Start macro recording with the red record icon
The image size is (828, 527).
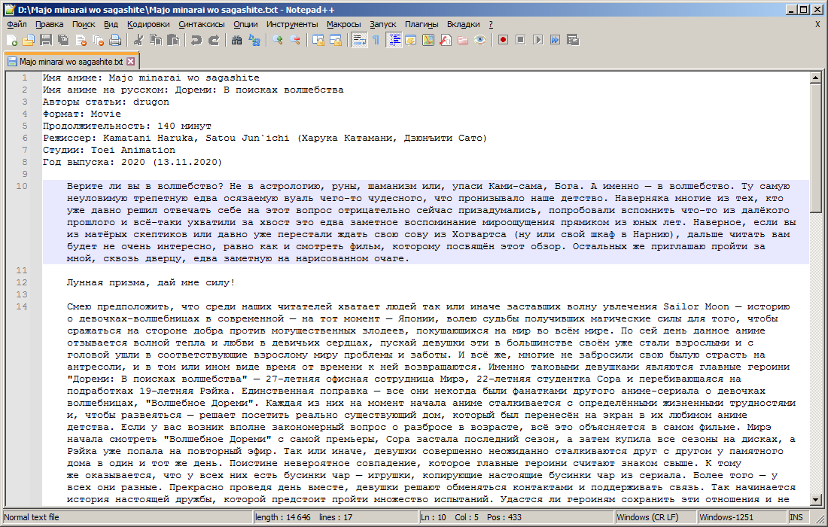point(502,40)
